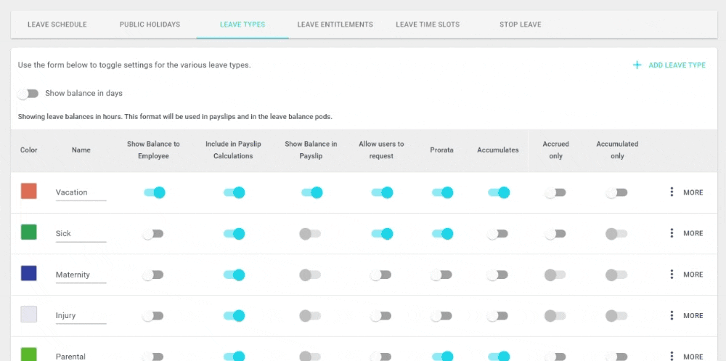Enable Sick Accumulates toggle

coord(498,234)
